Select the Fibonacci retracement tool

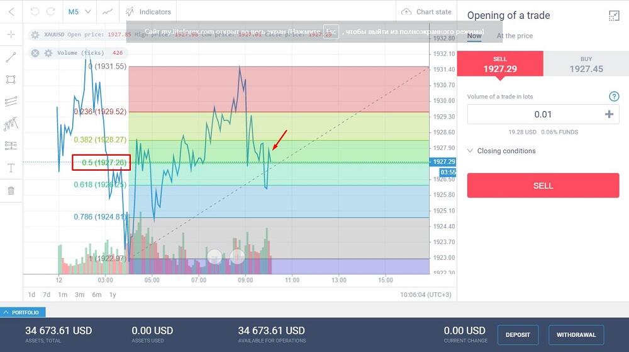coord(11,146)
